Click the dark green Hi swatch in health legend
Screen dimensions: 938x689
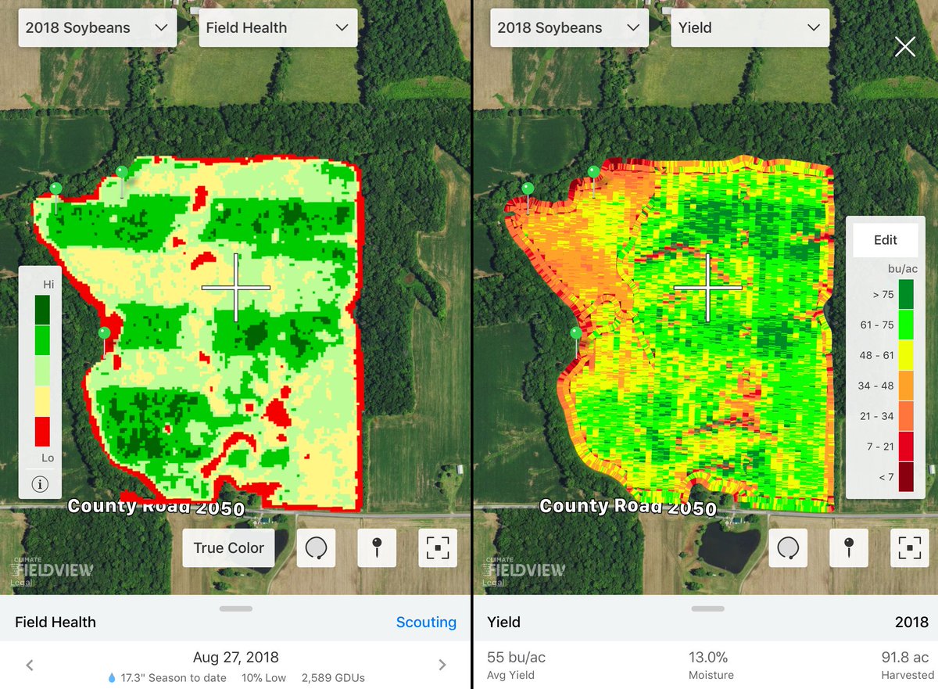click(42, 310)
